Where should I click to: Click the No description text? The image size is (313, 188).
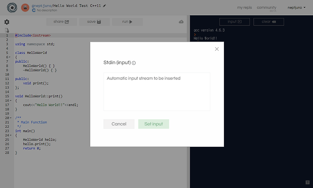point(47,10)
